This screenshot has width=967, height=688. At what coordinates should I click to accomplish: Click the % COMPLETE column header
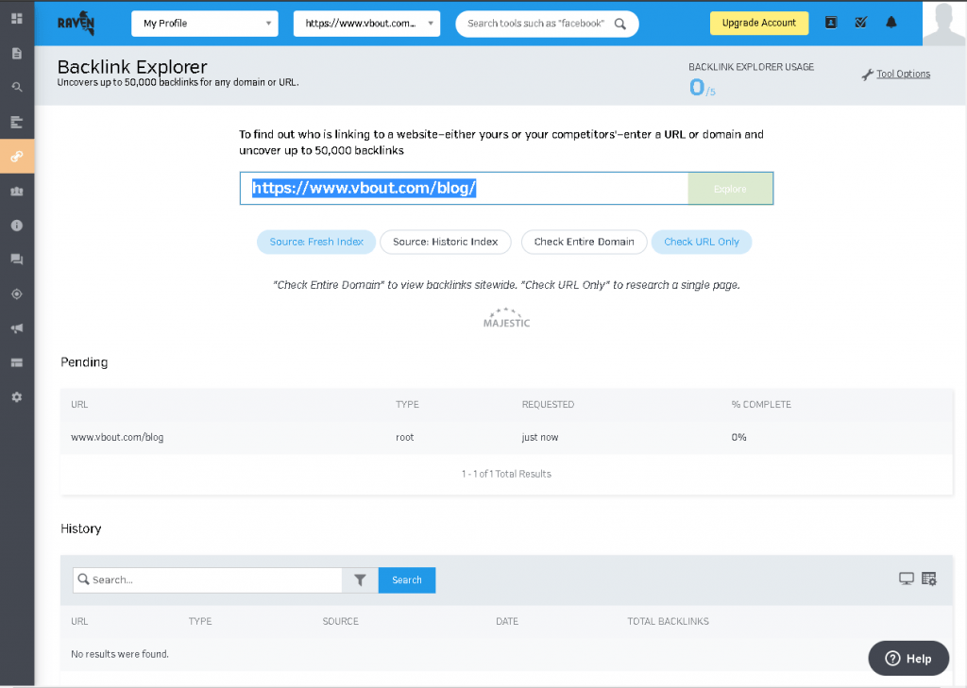pos(761,405)
